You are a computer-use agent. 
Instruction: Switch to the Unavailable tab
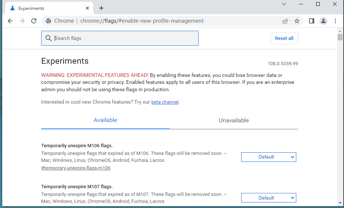point(233,120)
